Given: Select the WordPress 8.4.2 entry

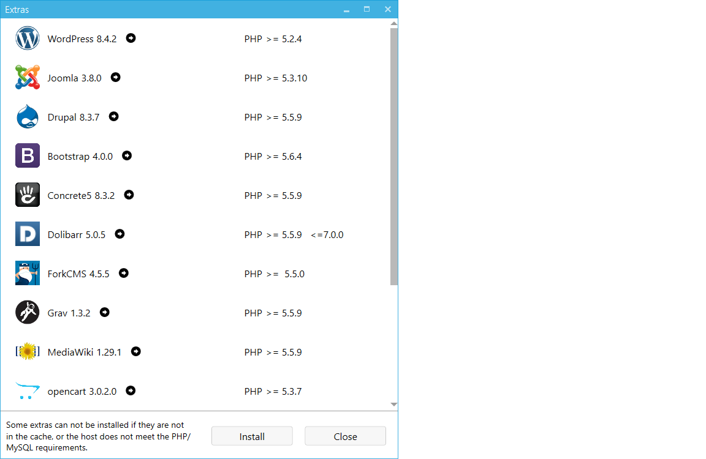Looking at the screenshot, I should (x=82, y=39).
